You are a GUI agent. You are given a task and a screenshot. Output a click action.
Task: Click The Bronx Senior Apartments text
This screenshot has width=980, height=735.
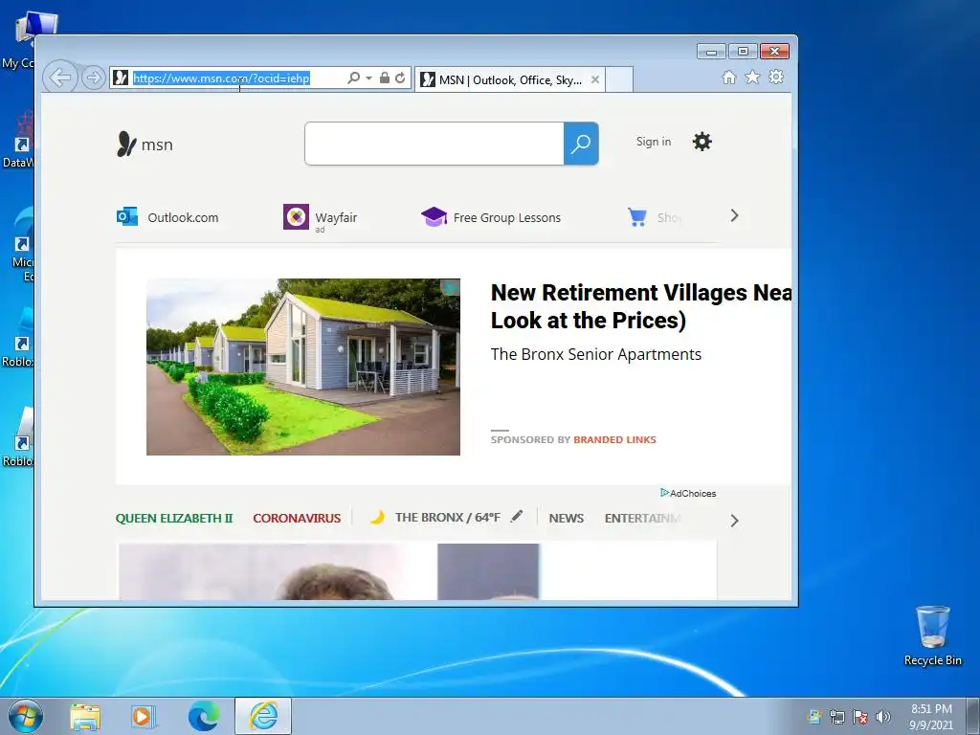595,354
